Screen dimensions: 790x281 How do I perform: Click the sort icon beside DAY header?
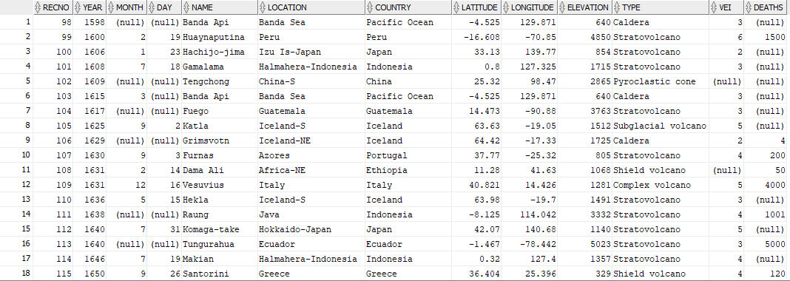coord(151,7)
